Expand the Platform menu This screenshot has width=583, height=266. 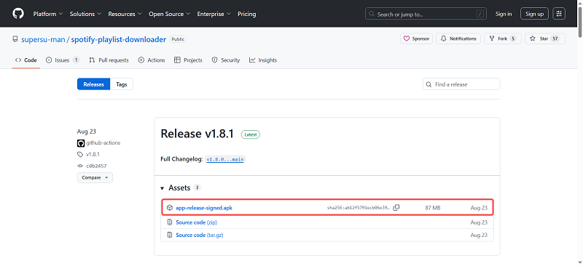(x=48, y=14)
